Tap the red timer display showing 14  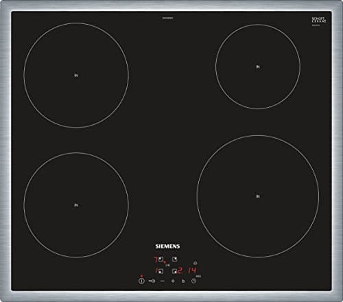[x=192, y=270]
